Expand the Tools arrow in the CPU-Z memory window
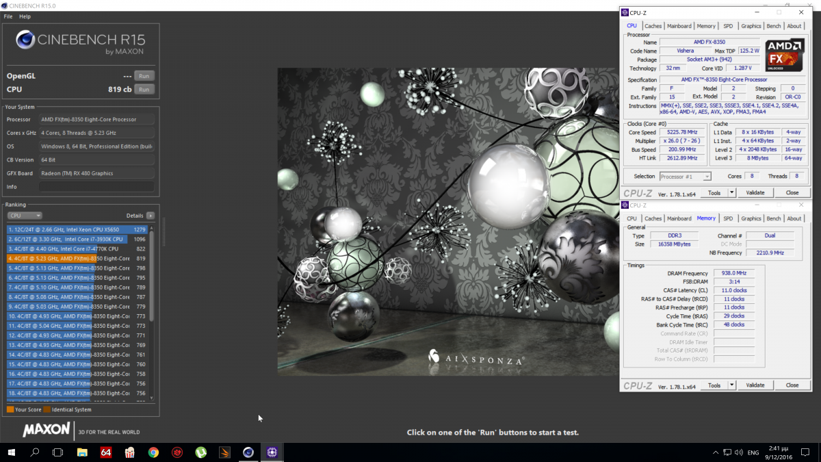The width and height of the screenshot is (821, 462). pos(731,385)
